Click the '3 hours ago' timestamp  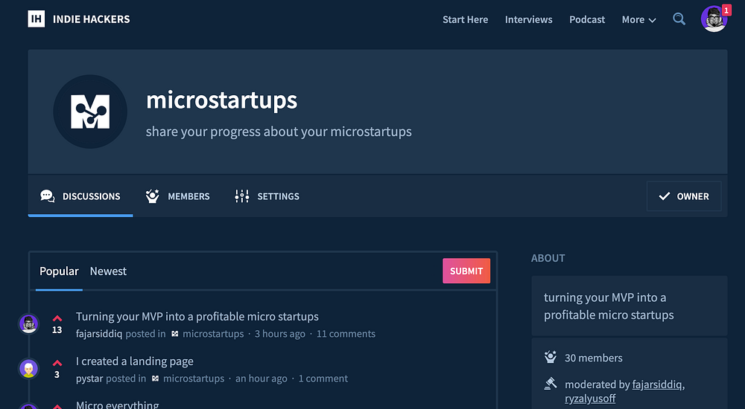click(280, 334)
